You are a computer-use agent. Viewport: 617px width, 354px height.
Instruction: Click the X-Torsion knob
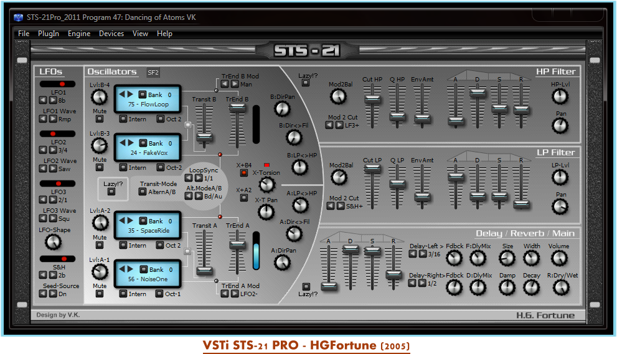click(x=267, y=184)
